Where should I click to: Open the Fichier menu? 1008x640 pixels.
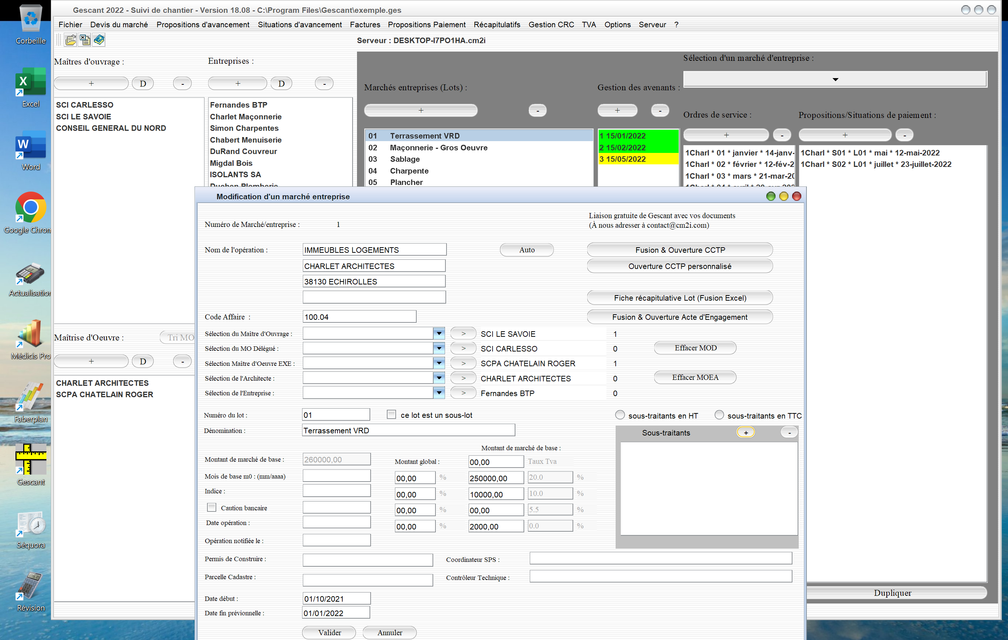pos(70,25)
